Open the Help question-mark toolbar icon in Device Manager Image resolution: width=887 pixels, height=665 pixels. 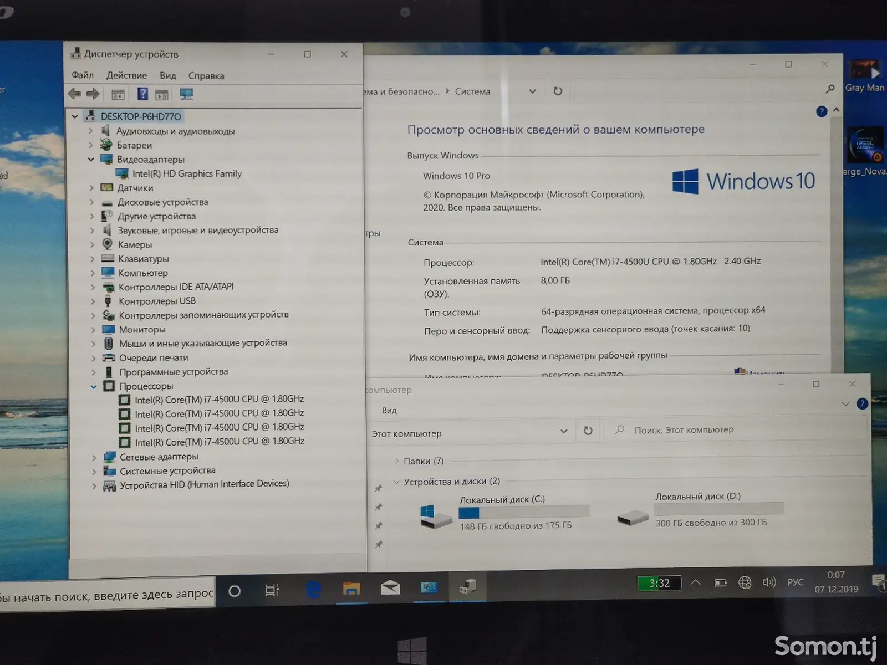click(142, 94)
